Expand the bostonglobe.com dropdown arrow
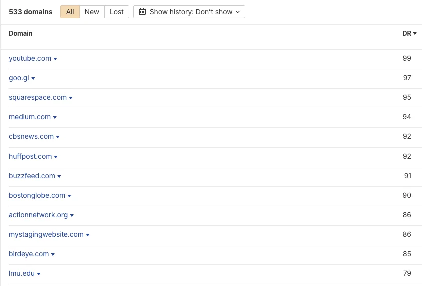Image resolution: width=422 pixels, height=286 pixels. point(69,196)
